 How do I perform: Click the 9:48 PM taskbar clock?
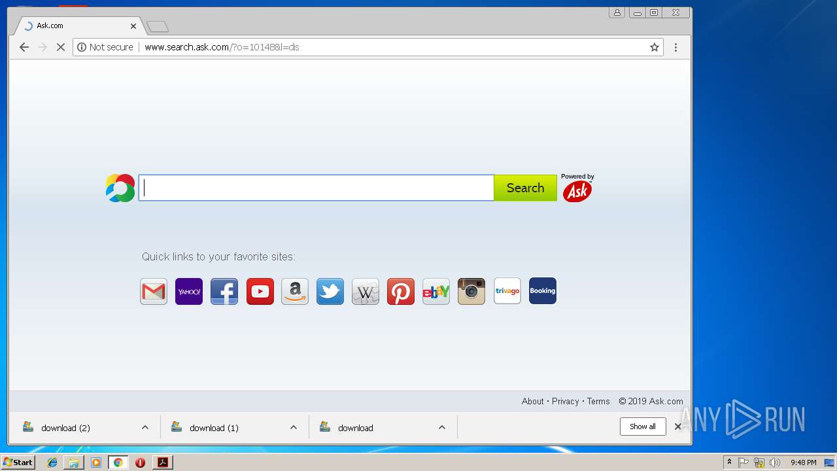tap(803, 462)
